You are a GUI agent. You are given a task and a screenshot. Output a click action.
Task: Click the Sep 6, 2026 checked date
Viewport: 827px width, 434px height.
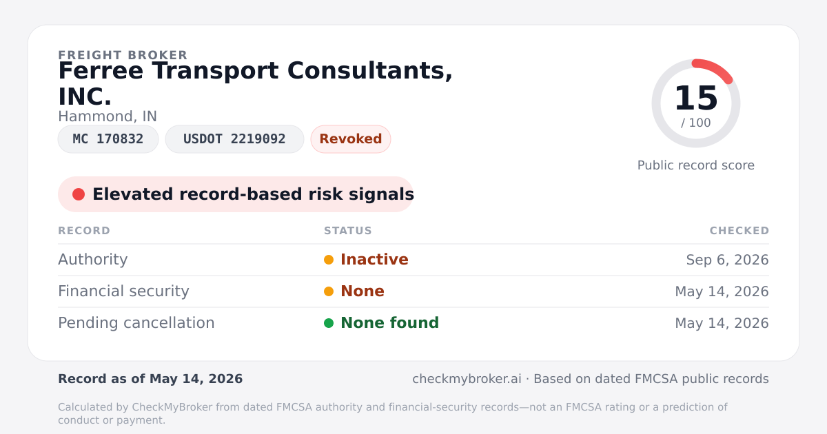tap(727, 260)
